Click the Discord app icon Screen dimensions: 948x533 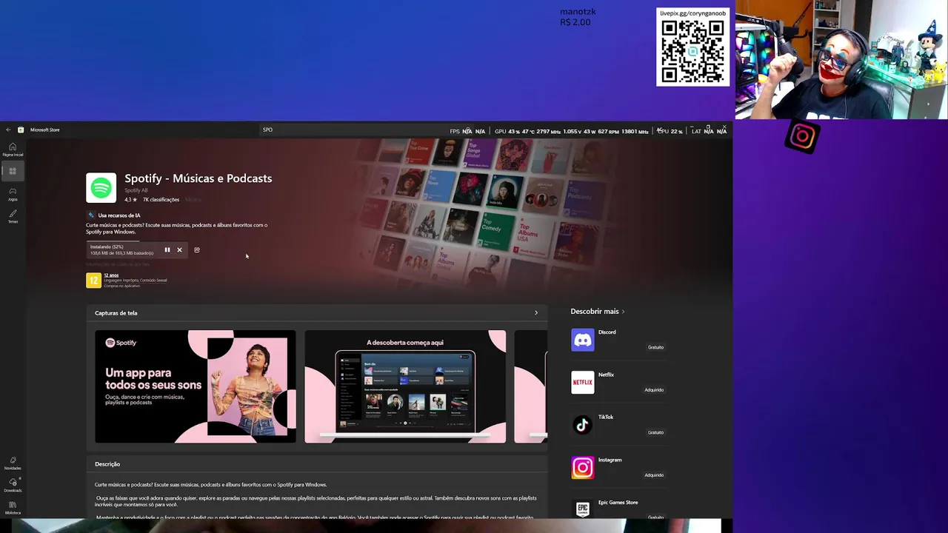pyautogui.click(x=583, y=340)
